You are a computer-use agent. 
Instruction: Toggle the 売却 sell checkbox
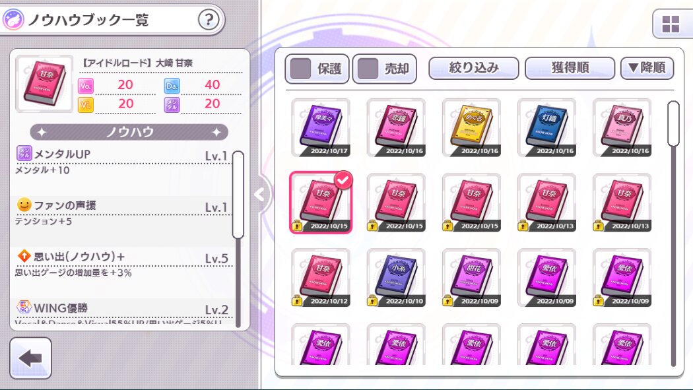tap(385, 69)
